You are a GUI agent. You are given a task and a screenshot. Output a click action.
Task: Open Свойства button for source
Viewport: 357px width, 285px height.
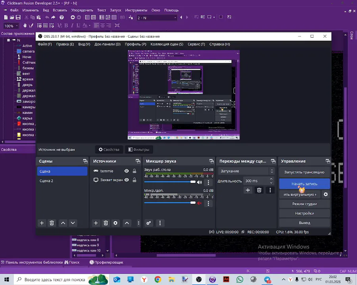109,149
